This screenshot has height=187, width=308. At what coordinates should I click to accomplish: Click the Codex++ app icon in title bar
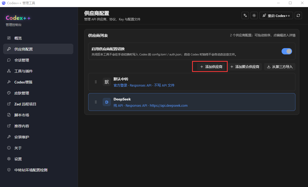coord(4,3)
